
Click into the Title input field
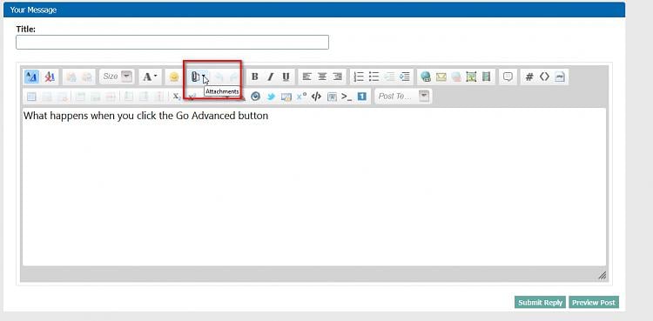click(172, 43)
